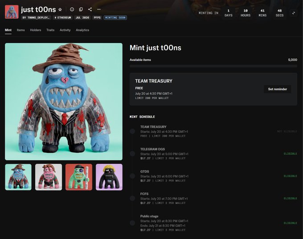The width and height of the screenshot is (303, 239).
Task: Click the JUL 2026 date badge
Action: [x=82, y=18]
